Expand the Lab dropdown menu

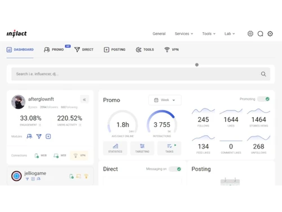(x=230, y=34)
